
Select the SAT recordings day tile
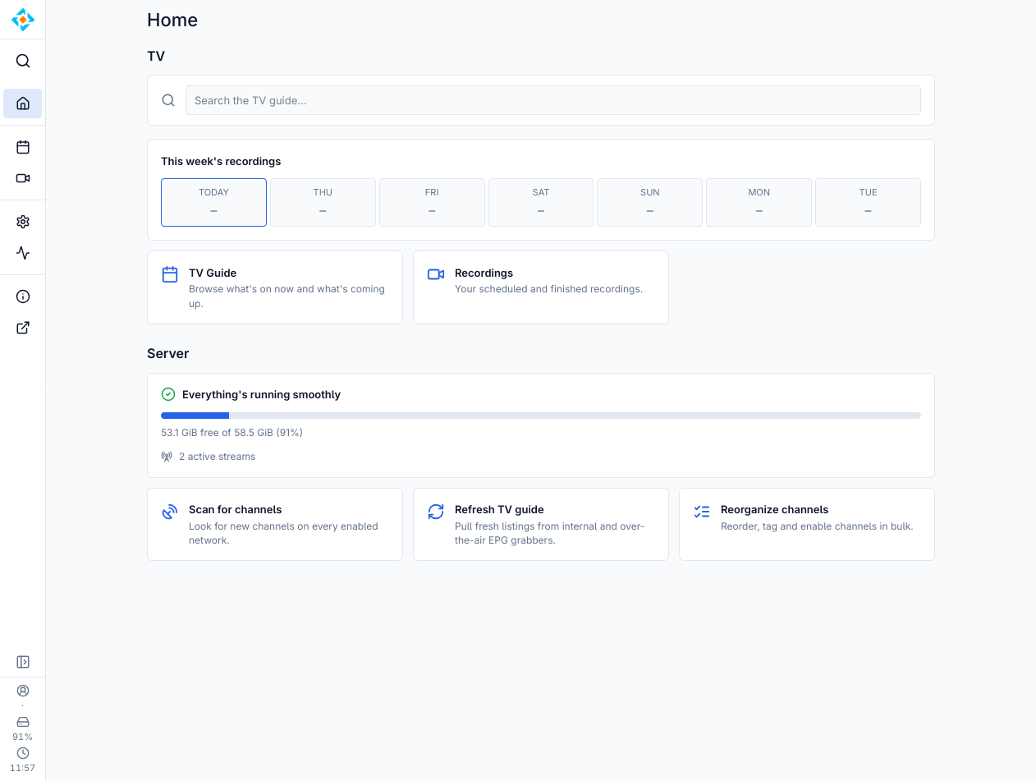(x=541, y=202)
